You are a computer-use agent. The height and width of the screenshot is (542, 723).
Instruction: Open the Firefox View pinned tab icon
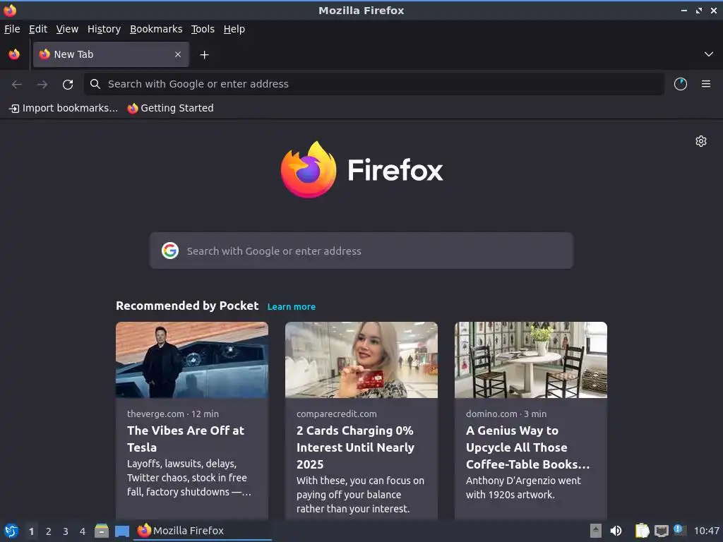[x=14, y=54]
